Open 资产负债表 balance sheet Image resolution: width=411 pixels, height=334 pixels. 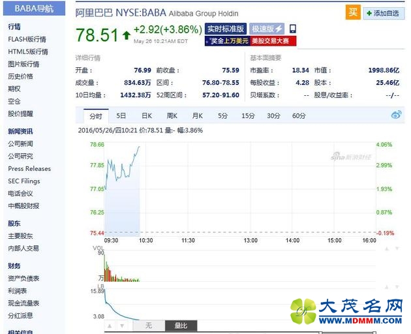(x=23, y=279)
